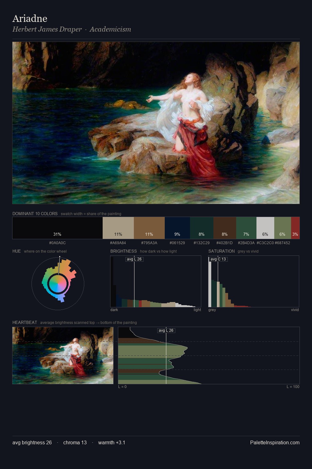
Task: Open the PaletteInspiration.com link
Action: click(x=275, y=442)
